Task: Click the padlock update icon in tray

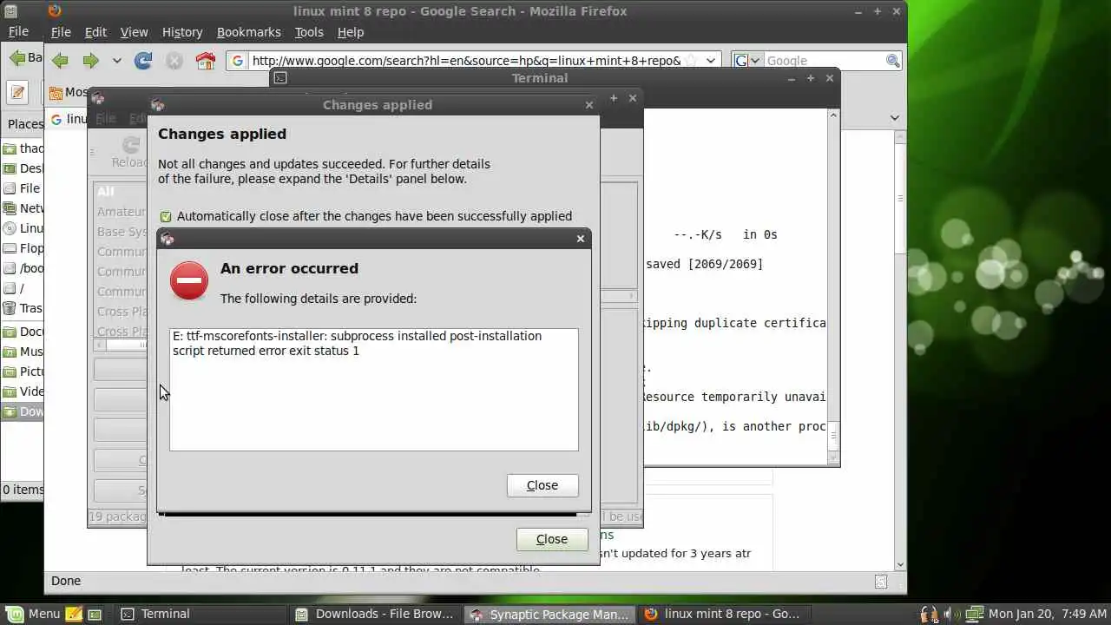Action: pyautogui.click(x=928, y=614)
